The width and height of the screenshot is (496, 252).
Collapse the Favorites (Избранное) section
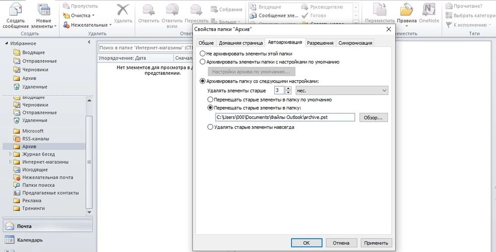(x=6, y=44)
